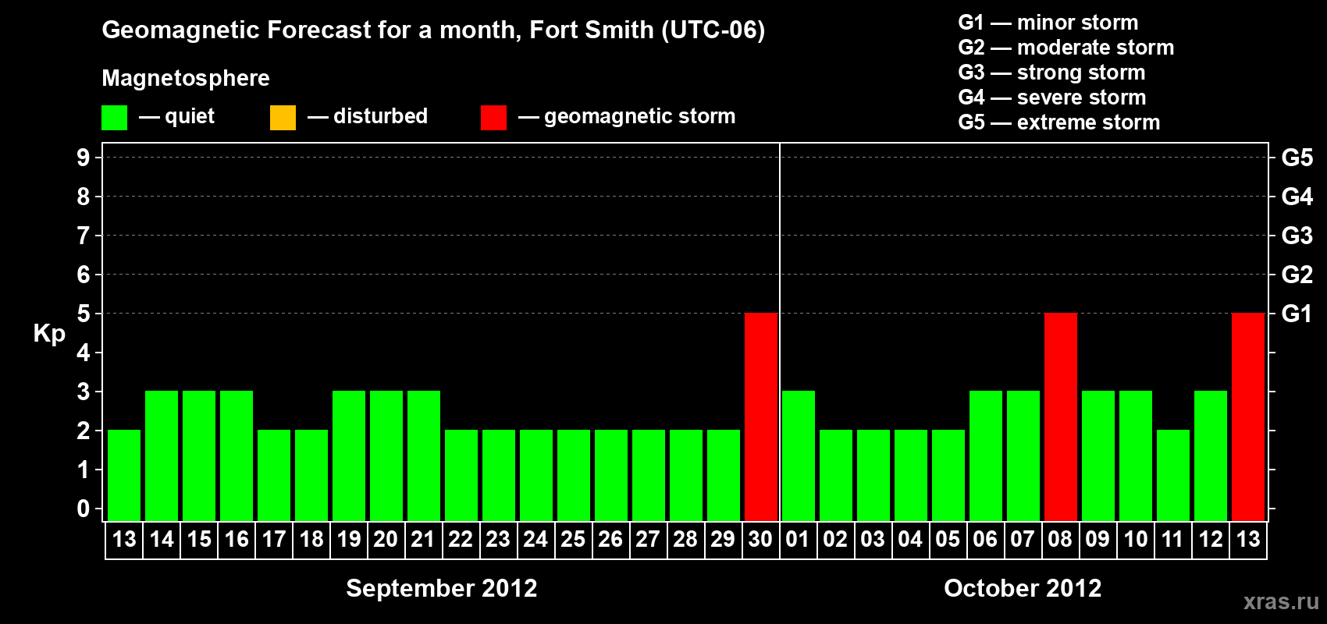Select the green bar for September 25

pyautogui.click(x=574, y=475)
